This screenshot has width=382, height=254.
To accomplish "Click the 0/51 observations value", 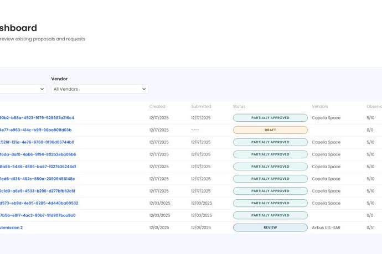I will 370,227.
